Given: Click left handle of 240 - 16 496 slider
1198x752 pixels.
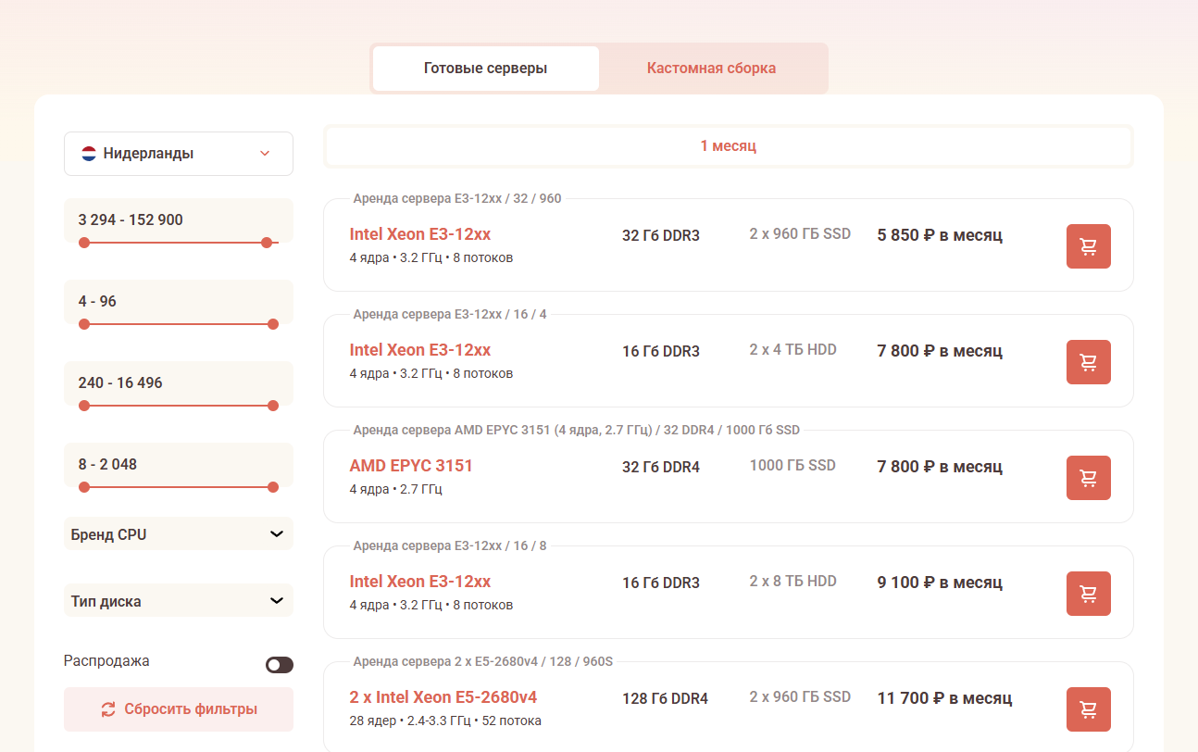Looking at the screenshot, I should coord(84,406).
